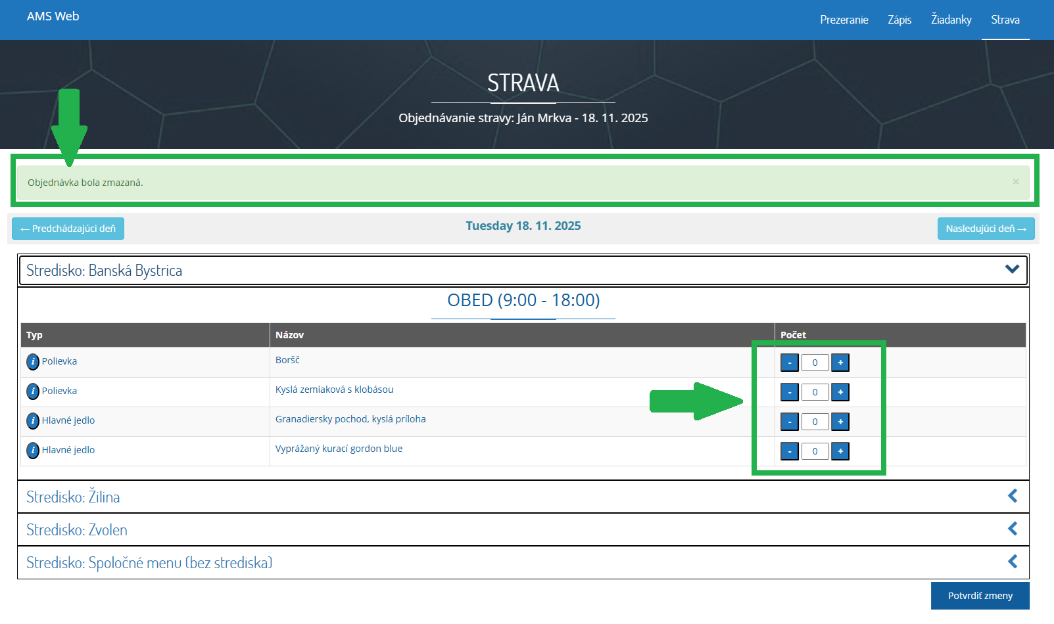Dismiss the 'Objednávka bola zmazaná' alert
Screen dimensions: 1054x624
pyautogui.click(x=1015, y=182)
